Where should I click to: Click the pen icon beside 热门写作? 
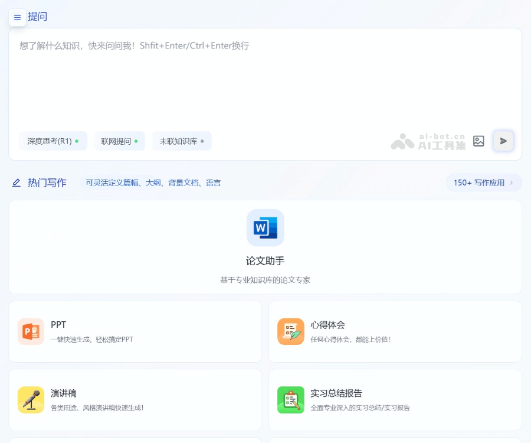pyautogui.click(x=17, y=183)
